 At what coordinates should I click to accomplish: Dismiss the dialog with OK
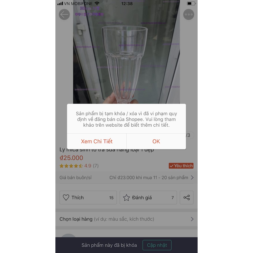coord(156,141)
